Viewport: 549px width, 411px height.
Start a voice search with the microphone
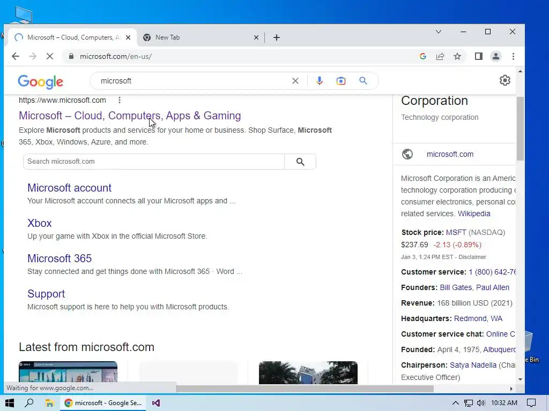pyautogui.click(x=320, y=81)
